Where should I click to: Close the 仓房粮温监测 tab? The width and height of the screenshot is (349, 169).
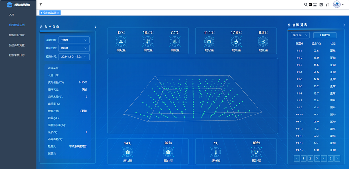pos(58,13)
